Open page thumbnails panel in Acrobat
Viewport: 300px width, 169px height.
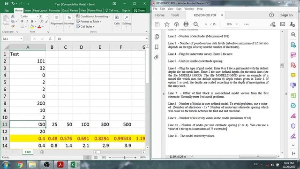click(157, 37)
